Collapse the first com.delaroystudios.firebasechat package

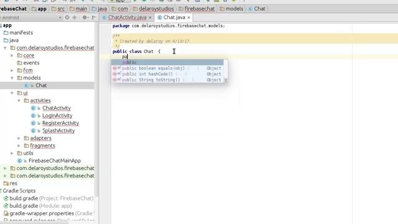click(x=5, y=48)
